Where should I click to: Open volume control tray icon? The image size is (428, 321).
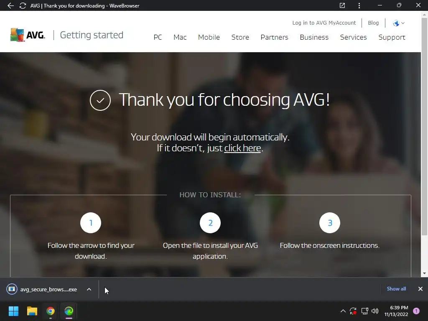point(375,311)
